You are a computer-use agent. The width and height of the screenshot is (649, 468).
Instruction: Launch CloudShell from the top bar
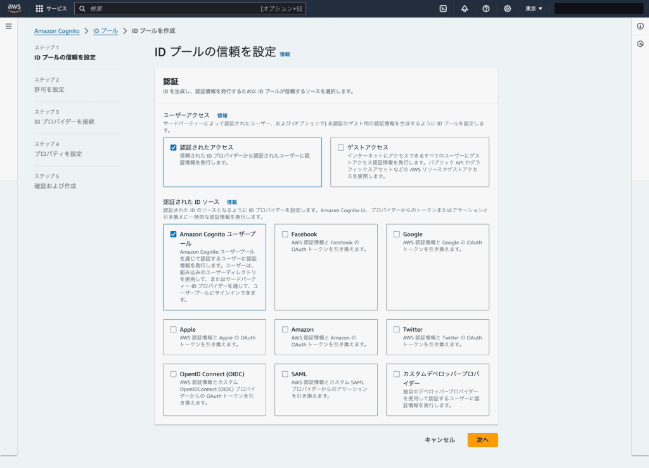[x=443, y=9]
